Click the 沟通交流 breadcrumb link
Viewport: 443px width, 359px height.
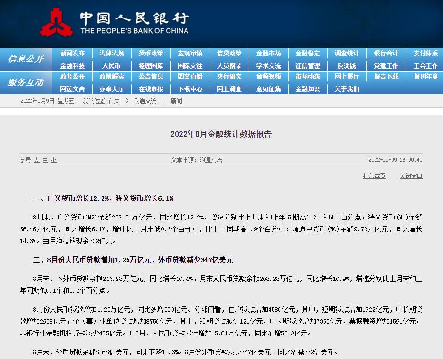(x=145, y=101)
